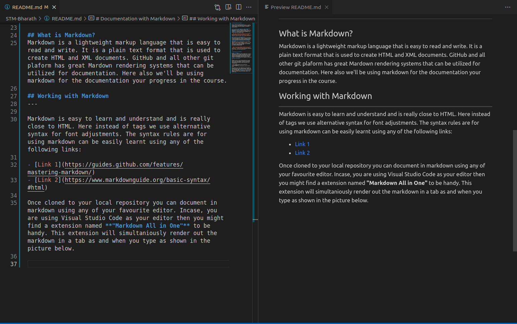Click line number 30 in gutter
Viewport: 517px width, 324px height.
point(13,119)
